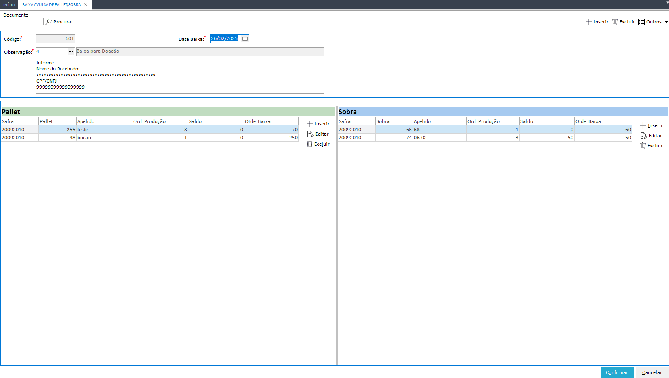Screen dimensions: 669x378
Task: Click Ord. Produção header in Sobra table
Action: coord(493,121)
